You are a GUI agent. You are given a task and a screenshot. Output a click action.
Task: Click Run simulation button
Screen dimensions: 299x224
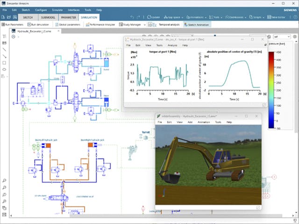click(38, 25)
